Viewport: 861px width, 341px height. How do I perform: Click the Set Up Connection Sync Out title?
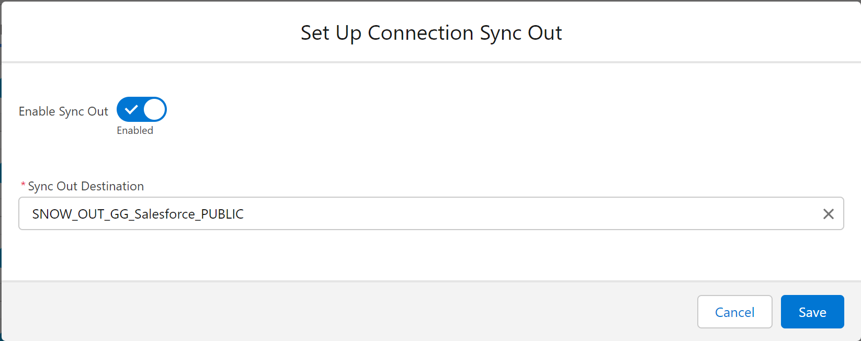tap(431, 33)
